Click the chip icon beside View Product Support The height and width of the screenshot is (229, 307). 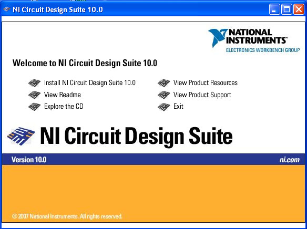pos(163,95)
